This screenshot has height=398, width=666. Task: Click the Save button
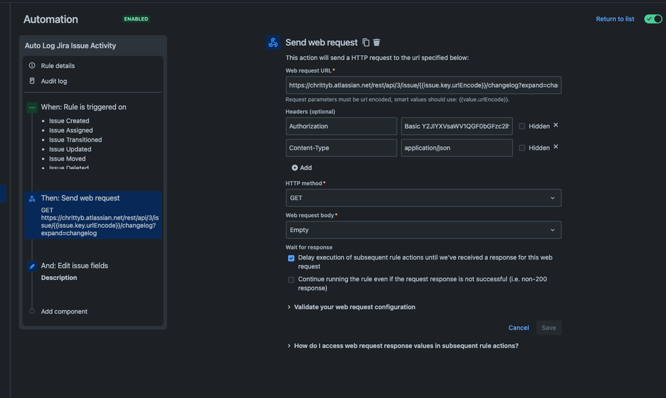coord(549,327)
